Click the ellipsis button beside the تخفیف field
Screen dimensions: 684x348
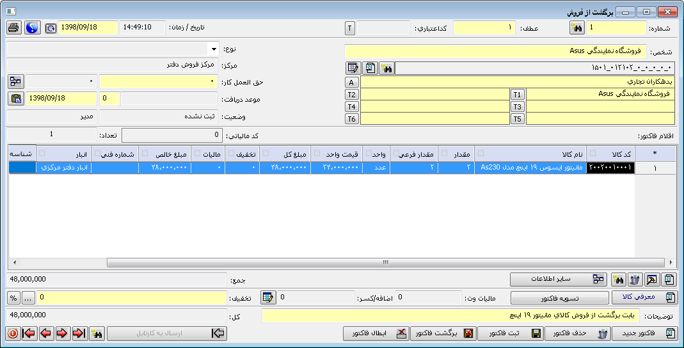pyautogui.click(x=28, y=297)
